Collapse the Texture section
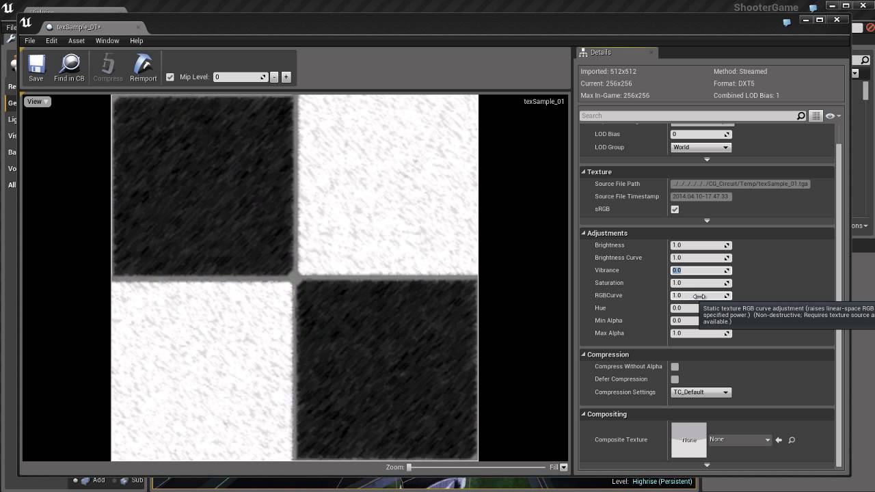 tap(583, 172)
